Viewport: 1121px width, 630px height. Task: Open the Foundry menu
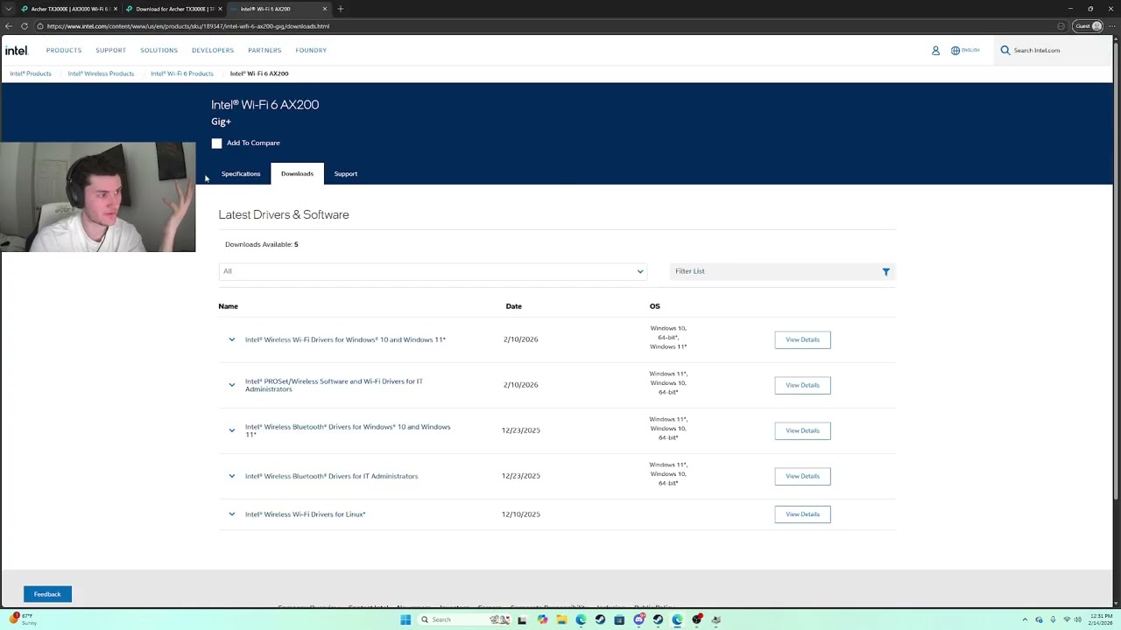pyautogui.click(x=311, y=51)
